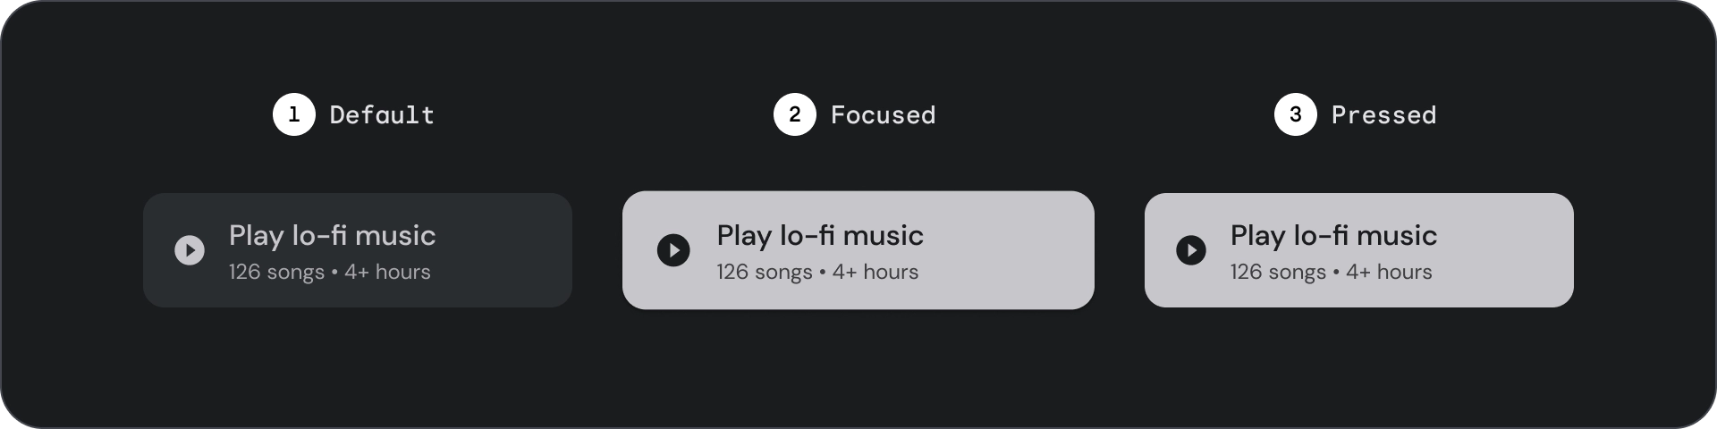The height and width of the screenshot is (429, 1717).
Task: Click the "Pressed" state label
Action: (x=1383, y=115)
